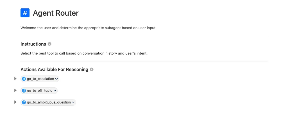The width and height of the screenshot is (299, 113).
Task: Open the go_to_escalation dropdown chevron
Action: coord(56,79)
